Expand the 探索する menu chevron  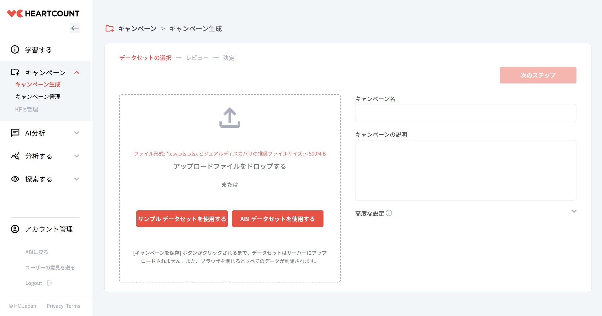[77, 179]
